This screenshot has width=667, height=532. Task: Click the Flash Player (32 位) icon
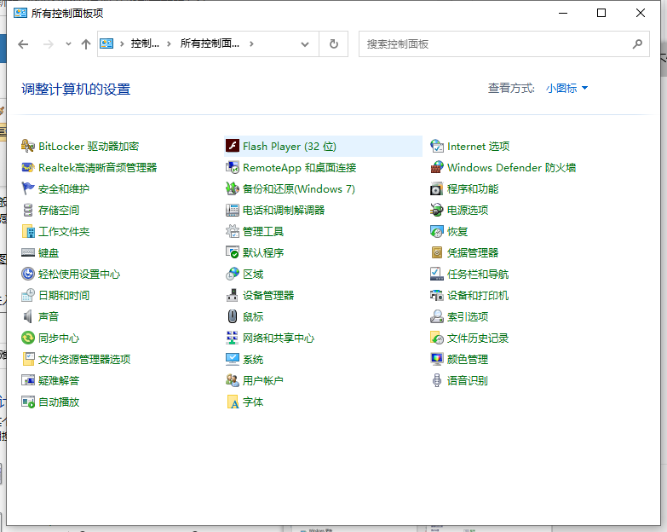232,147
